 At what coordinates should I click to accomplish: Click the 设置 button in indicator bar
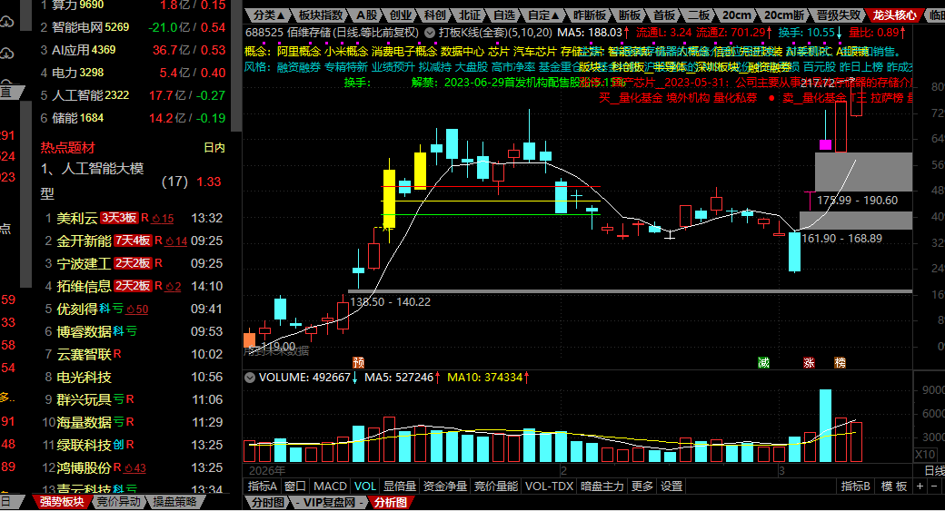tap(671, 486)
